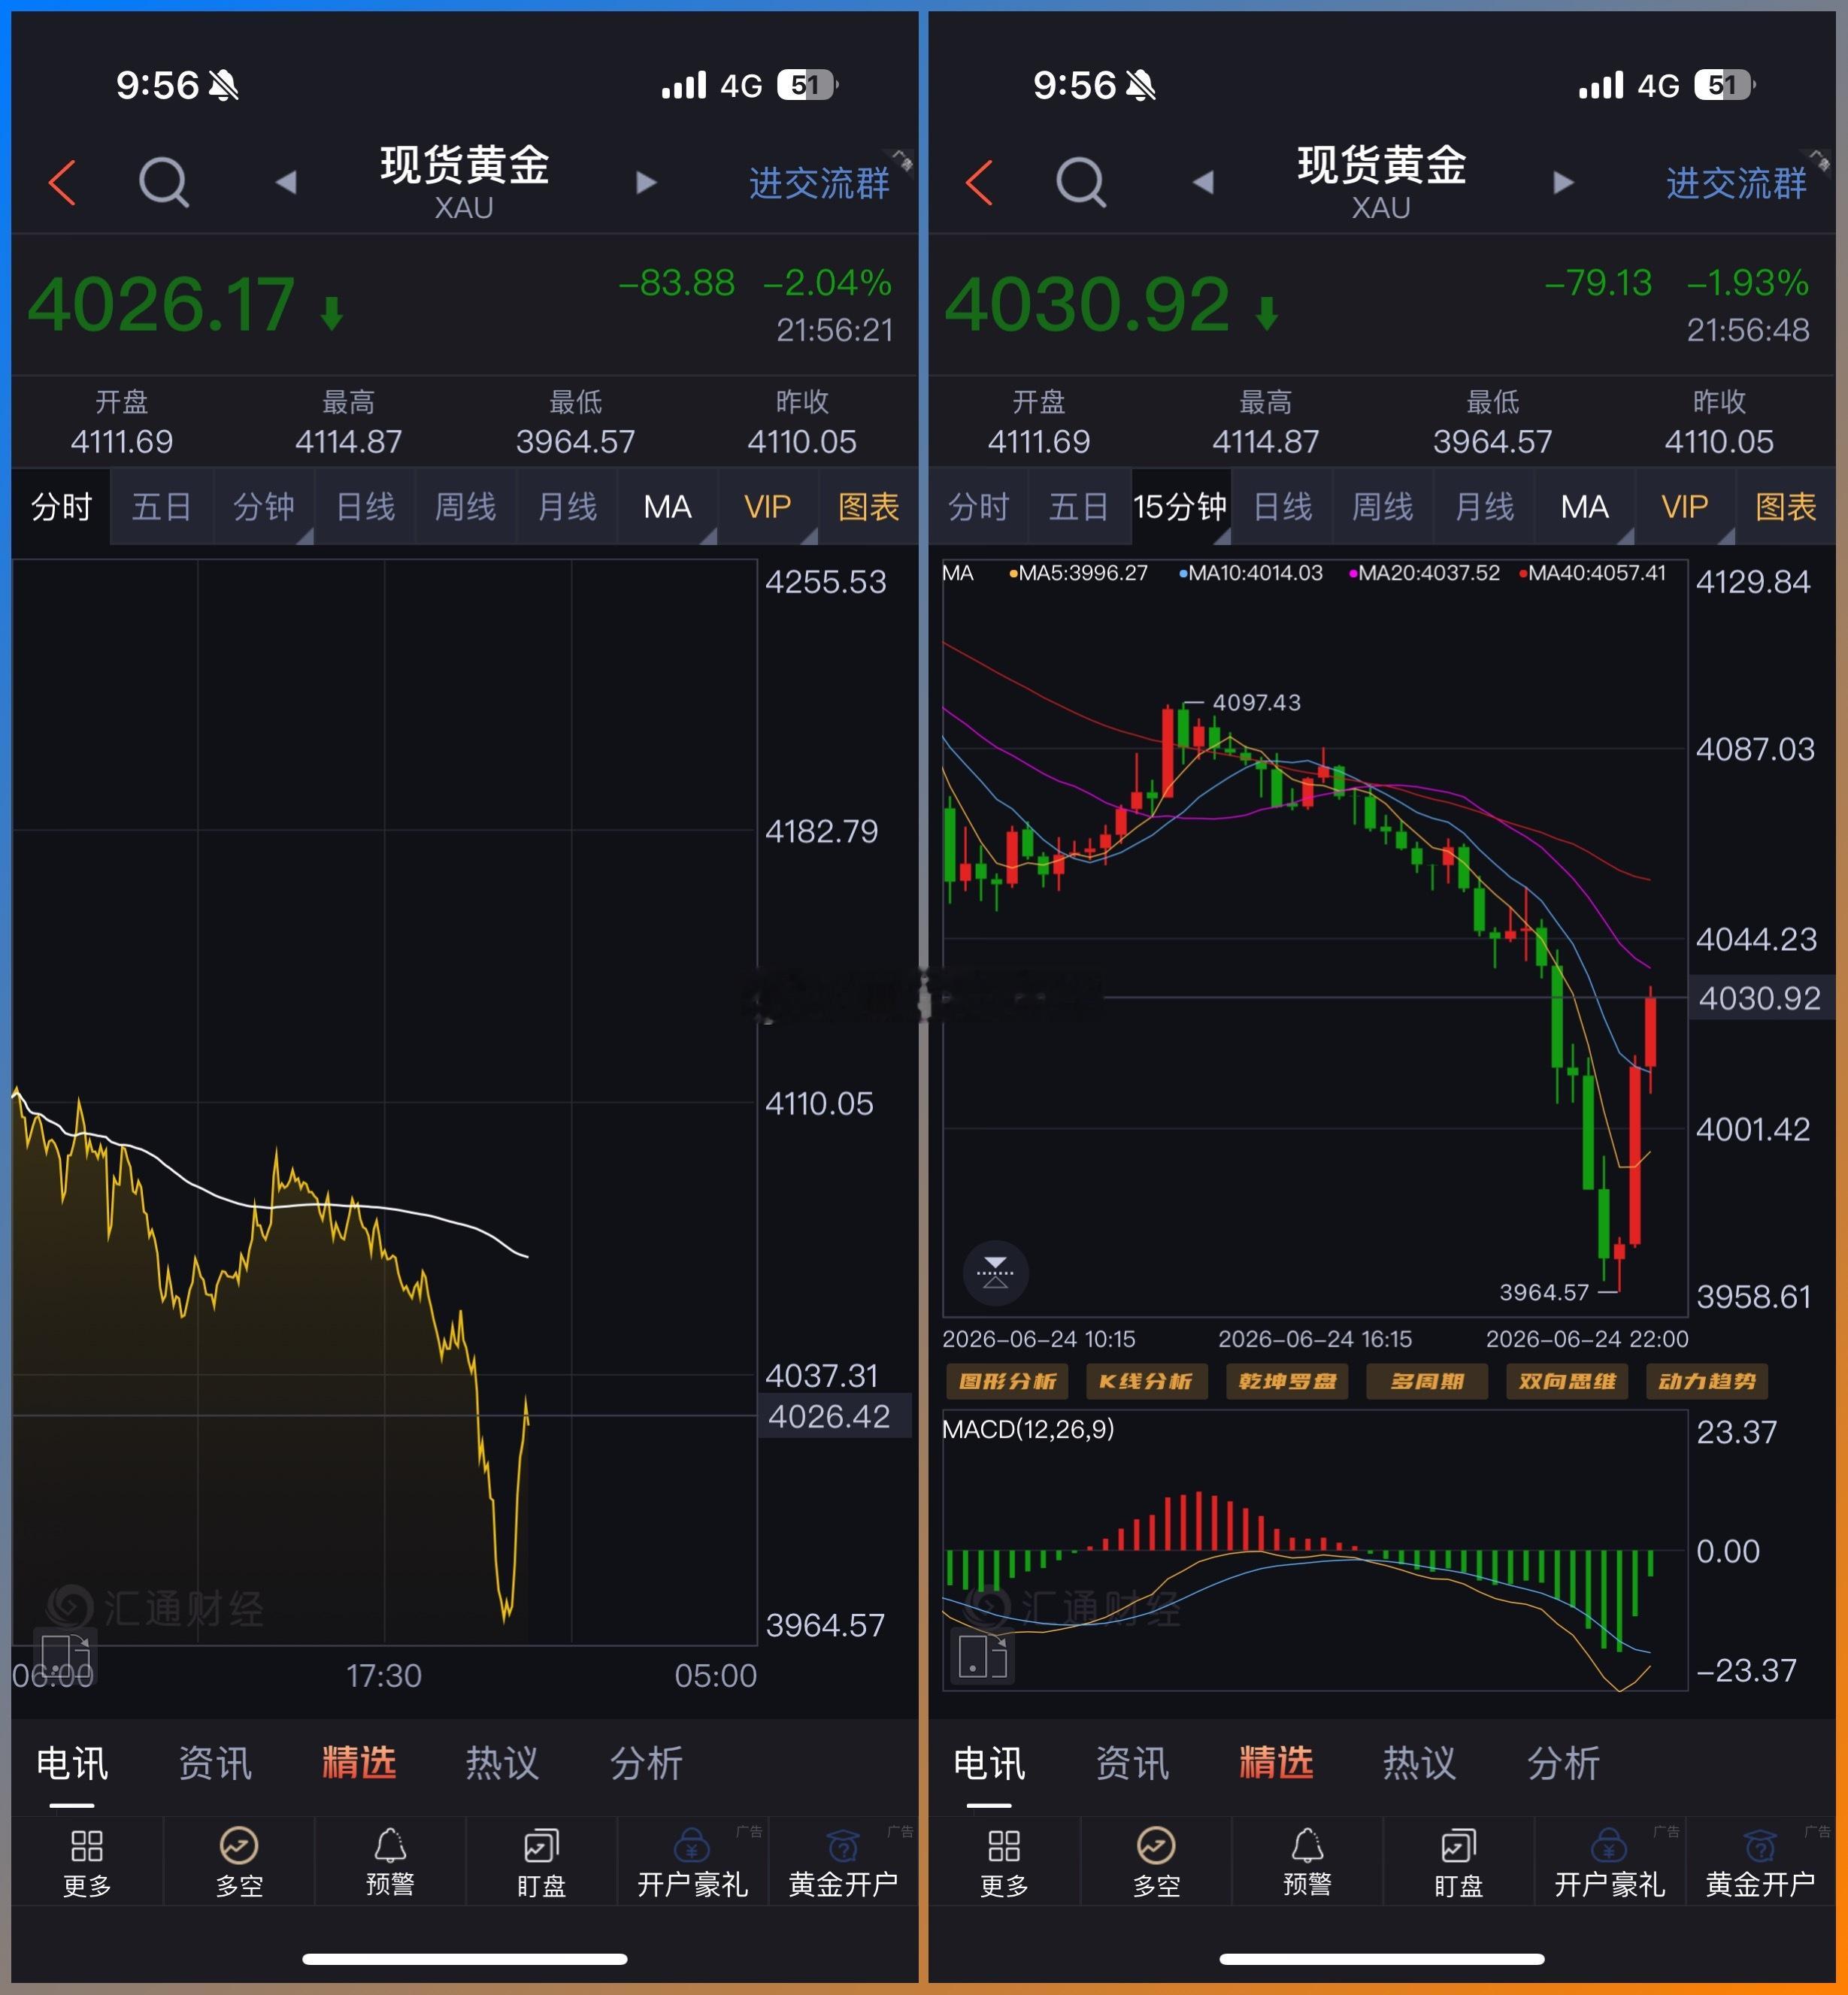This screenshot has width=1848, height=1995.
Task: Go to previous symbol arrow, left screen
Action: click(286, 182)
